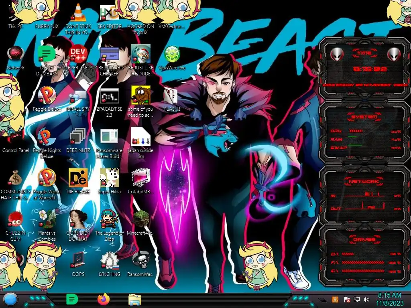Open the network connection tray icon
Screen dimensions: 411x308
pyautogui.click(x=357, y=299)
